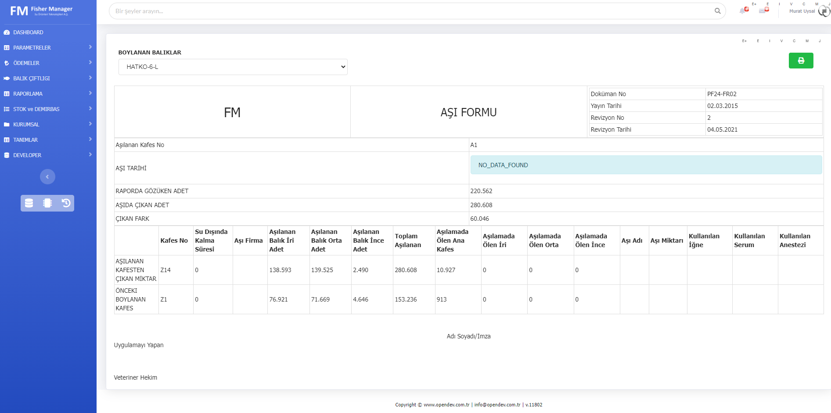Expand the TANIMLAR menu chevron
This screenshot has height=413, width=831.
click(90, 139)
